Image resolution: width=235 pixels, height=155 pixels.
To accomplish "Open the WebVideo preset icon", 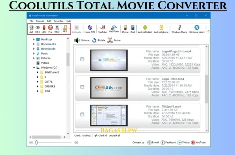I will tap(114, 29).
